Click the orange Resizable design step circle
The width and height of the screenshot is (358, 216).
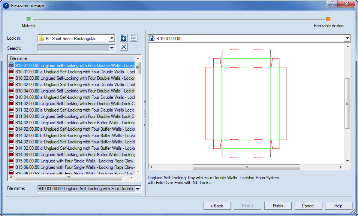tap(328, 19)
